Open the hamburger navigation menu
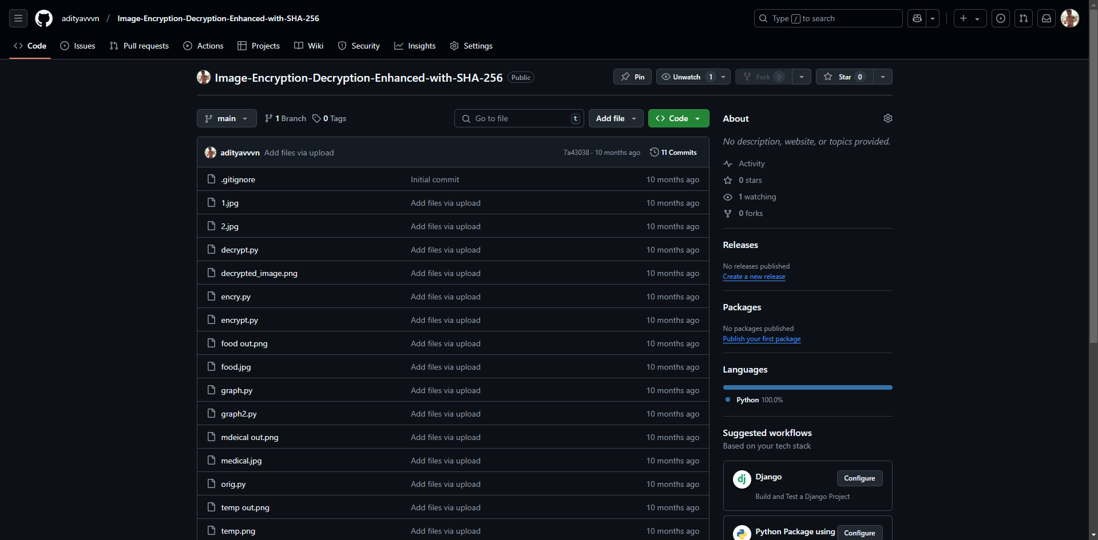The image size is (1098, 540). pos(18,18)
